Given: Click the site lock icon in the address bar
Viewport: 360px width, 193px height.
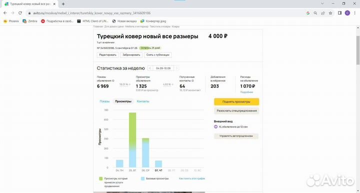Looking at the screenshot, I should pyautogui.click(x=29, y=13).
